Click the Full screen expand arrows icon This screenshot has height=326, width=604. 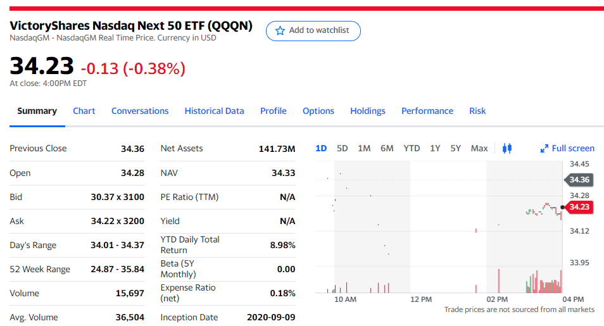544,148
